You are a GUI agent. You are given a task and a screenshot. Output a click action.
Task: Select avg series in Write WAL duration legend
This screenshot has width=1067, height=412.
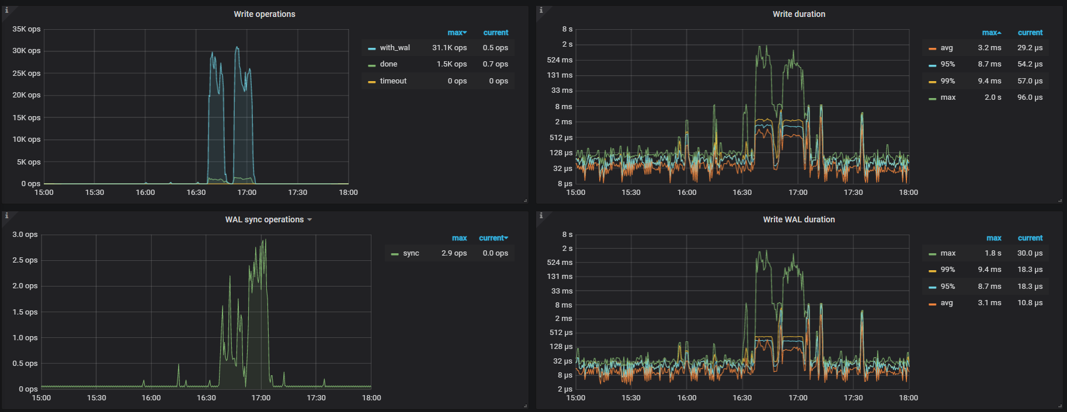click(x=946, y=303)
